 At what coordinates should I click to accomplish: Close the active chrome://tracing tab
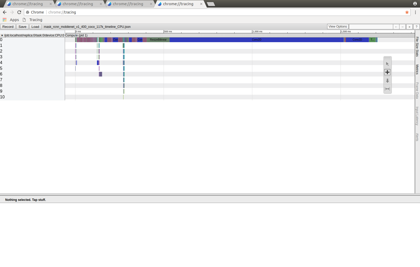tap(201, 4)
